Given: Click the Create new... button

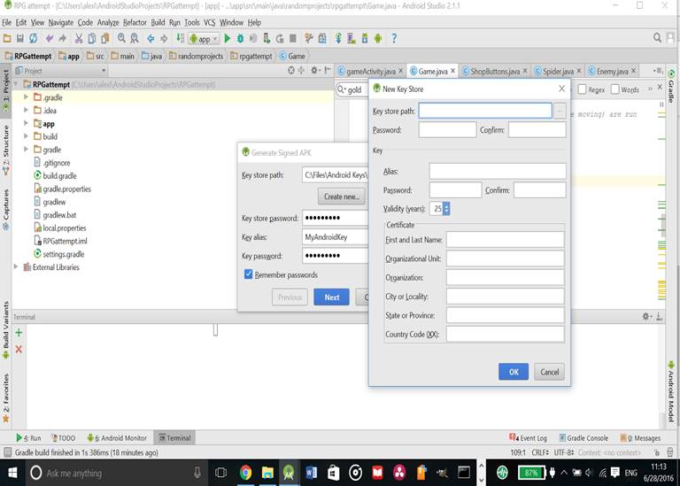Looking at the screenshot, I should [342, 197].
